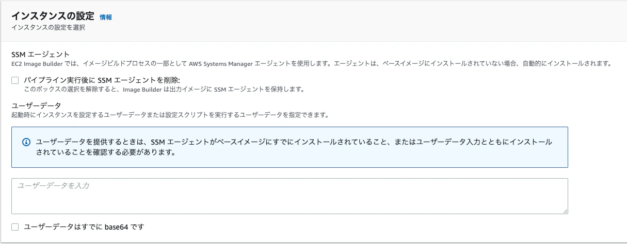Click the インスタンスの設定 heading
Image resolution: width=627 pixels, height=244 pixels.
click(x=53, y=16)
